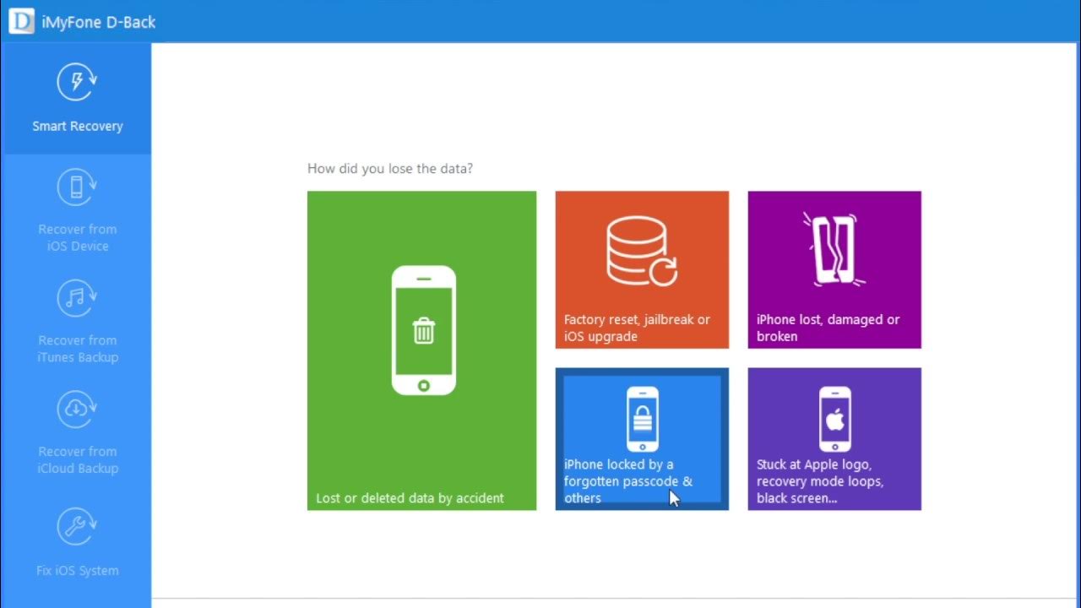Click the Recover from iOS Device phone icon
Viewport: 1081px width, 608px height.
pyautogui.click(x=77, y=187)
